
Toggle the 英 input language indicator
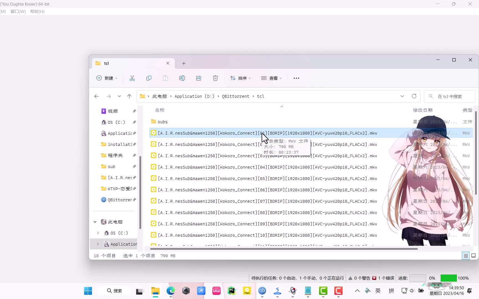click(x=378, y=291)
